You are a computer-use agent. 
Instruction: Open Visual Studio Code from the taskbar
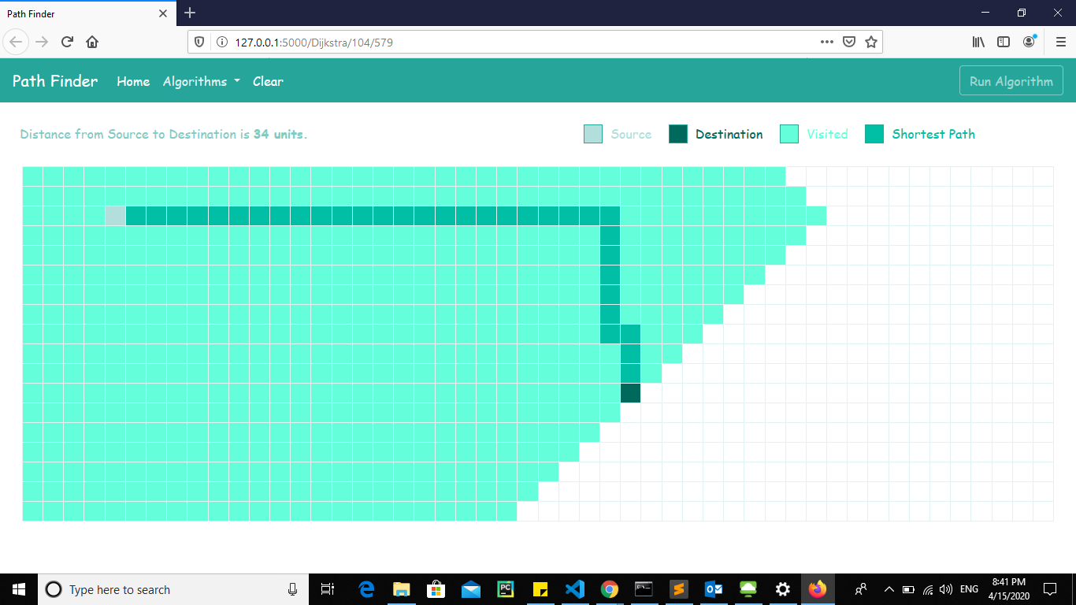click(x=575, y=589)
